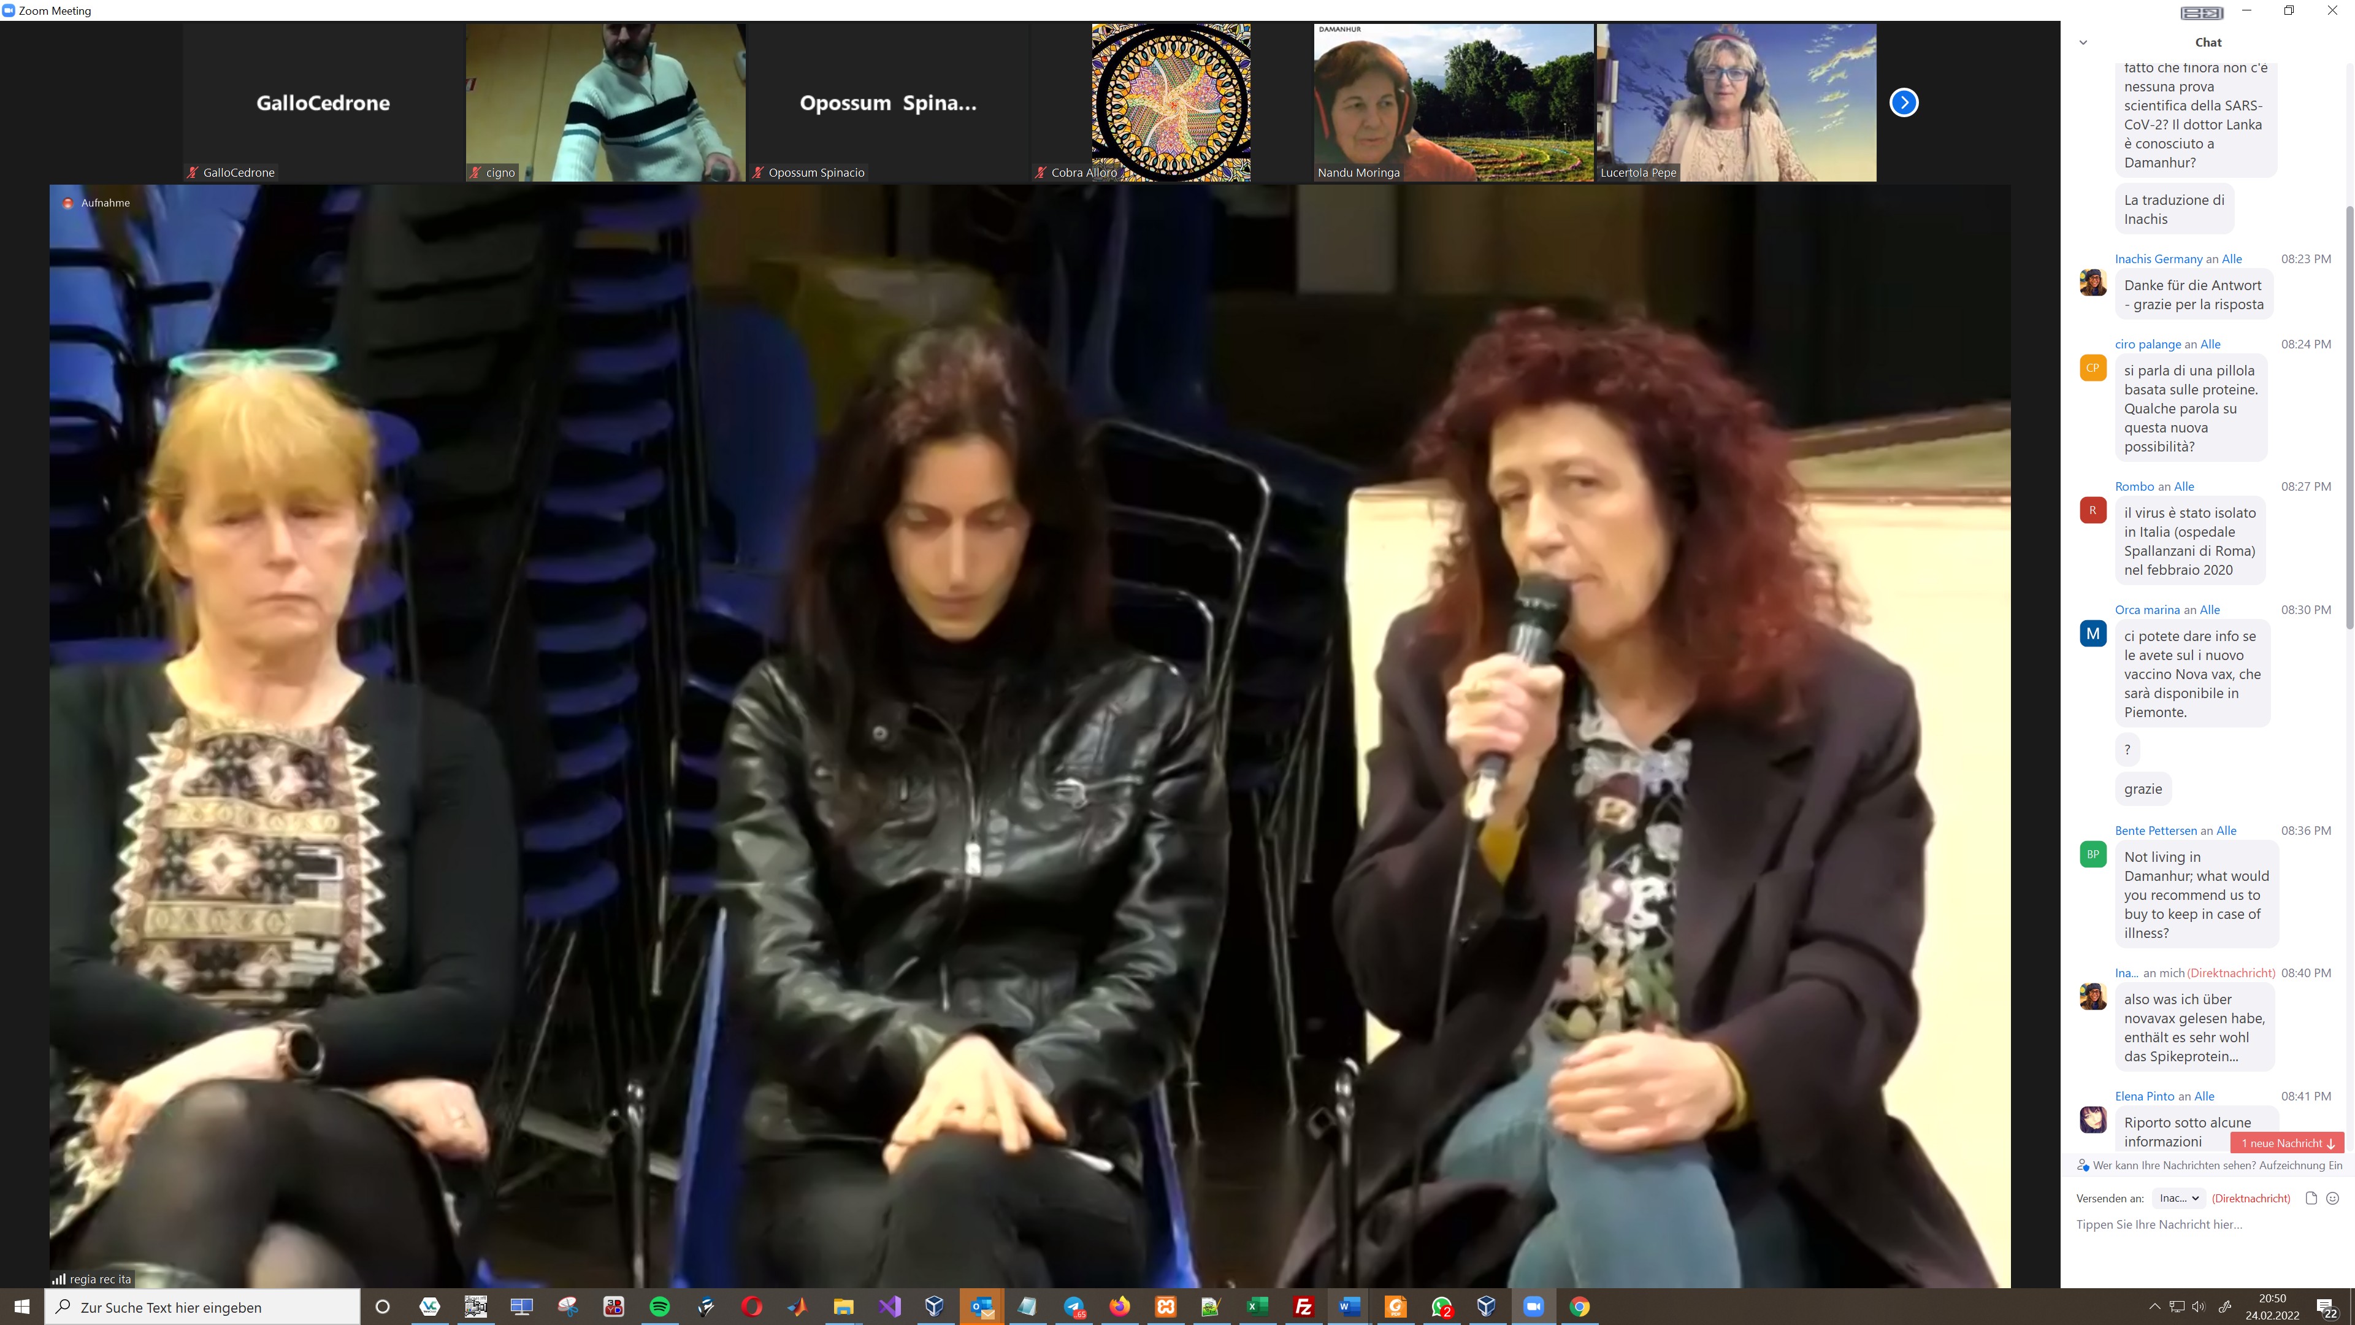Click the muted mic icon on GalloCedrone

pyautogui.click(x=192, y=172)
